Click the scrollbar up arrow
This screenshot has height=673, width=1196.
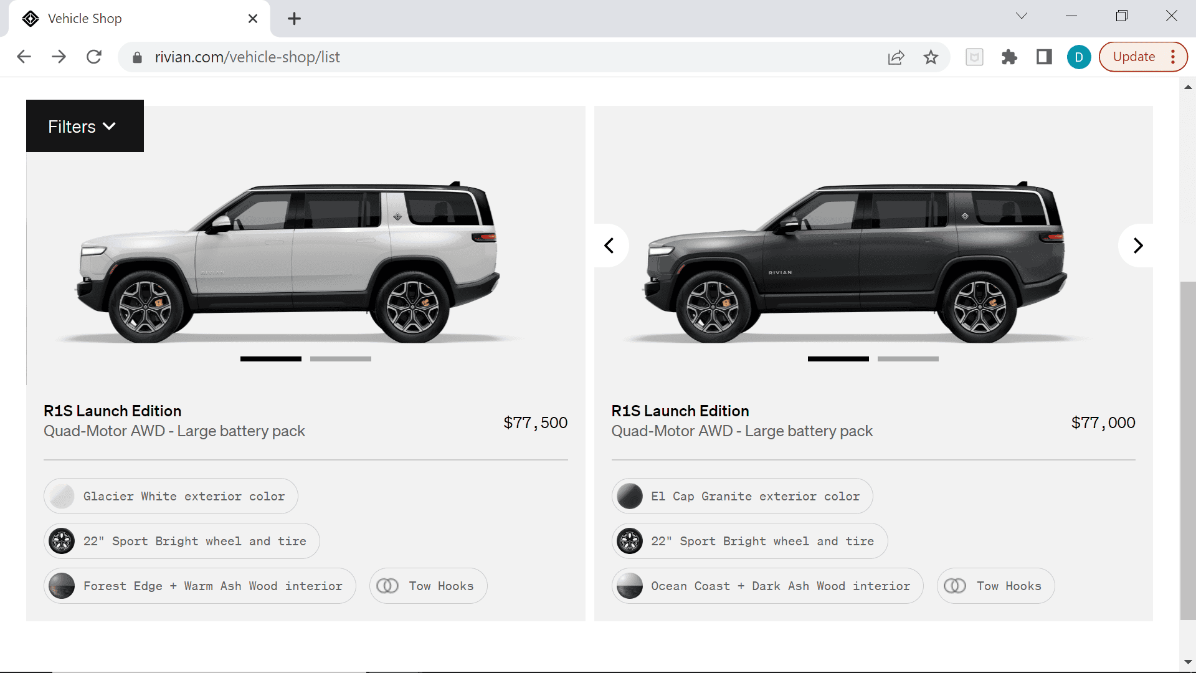click(x=1188, y=87)
